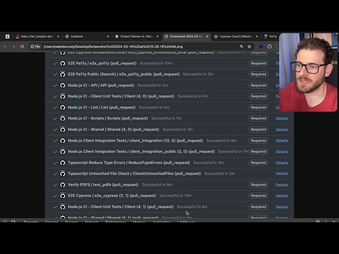Click the File chip in address bar
The image size is (339, 254).
35,47
